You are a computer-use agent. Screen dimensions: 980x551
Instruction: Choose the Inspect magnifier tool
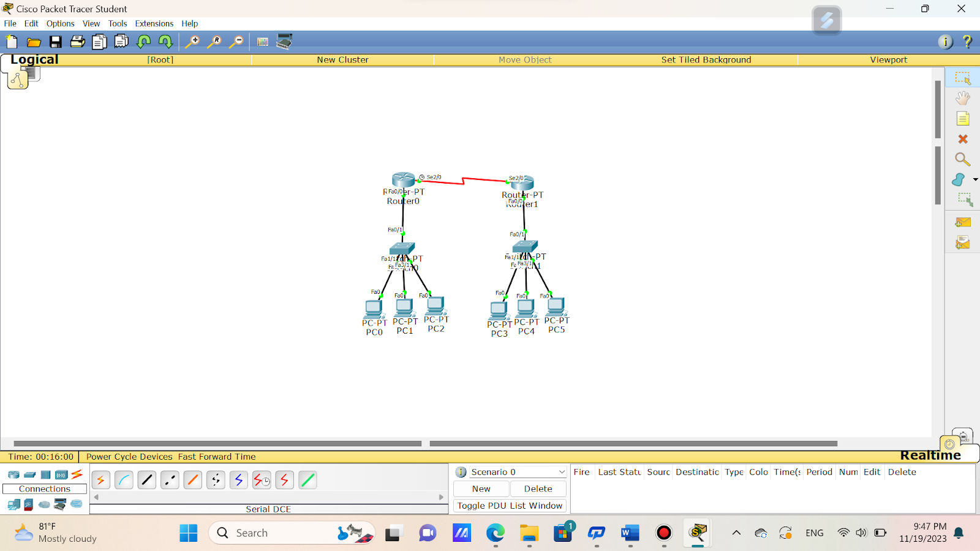(x=963, y=160)
